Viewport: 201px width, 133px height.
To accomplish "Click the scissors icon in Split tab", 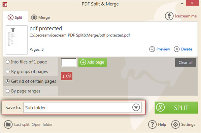I will (11, 17).
